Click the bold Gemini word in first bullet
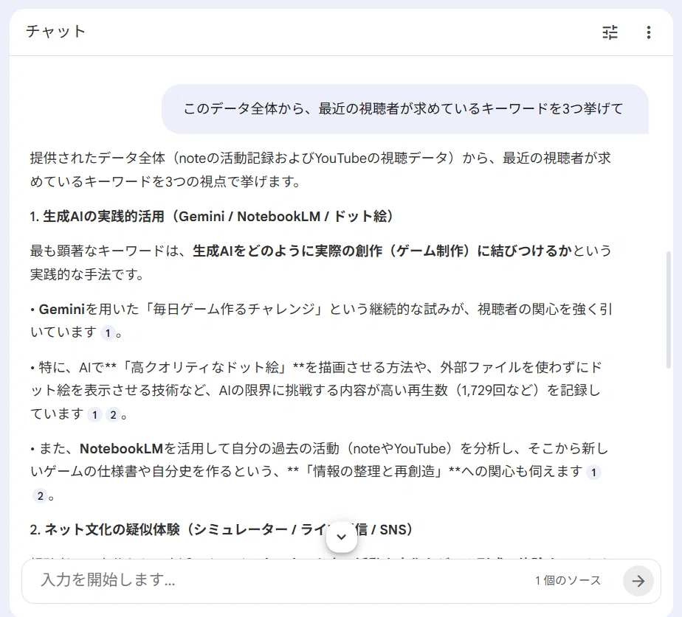Screen dimensions: 682x617 click(x=61, y=309)
